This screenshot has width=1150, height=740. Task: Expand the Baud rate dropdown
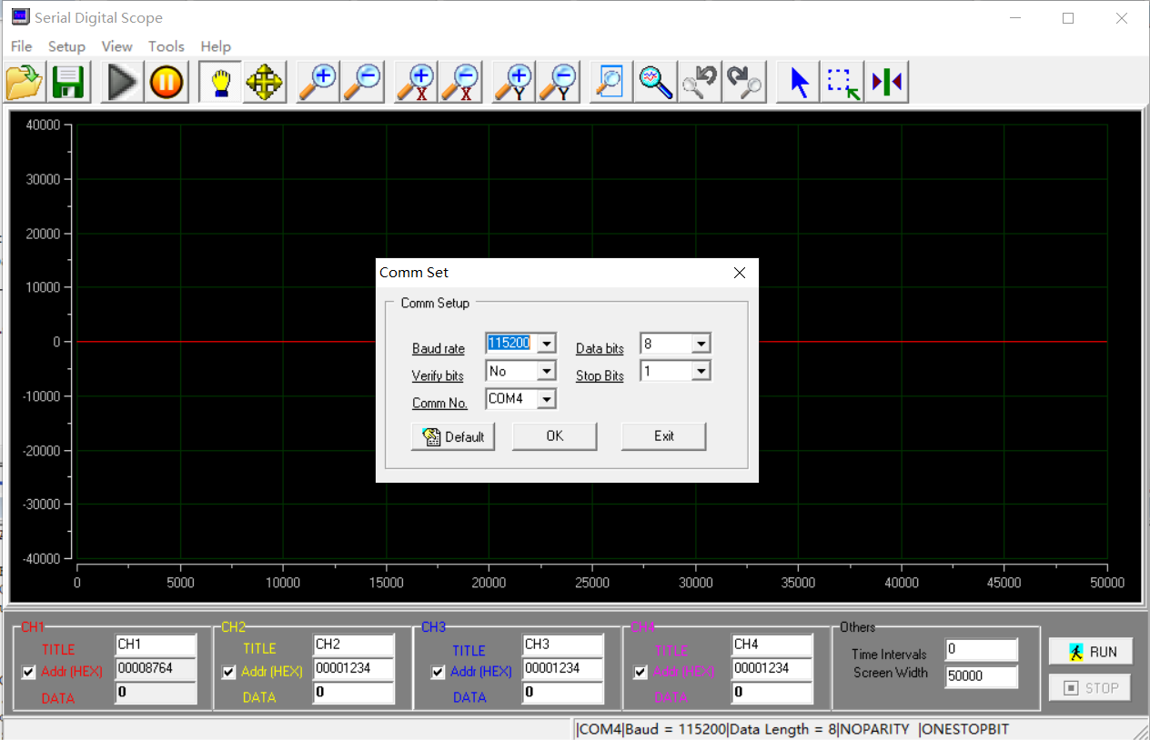coord(546,344)
